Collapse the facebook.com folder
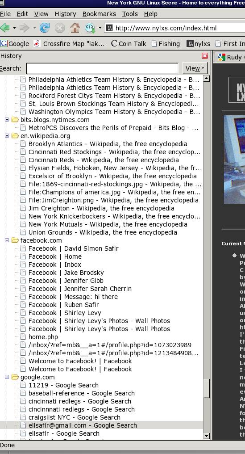This screenshot has height=454, width=245. tap(7, 240)
